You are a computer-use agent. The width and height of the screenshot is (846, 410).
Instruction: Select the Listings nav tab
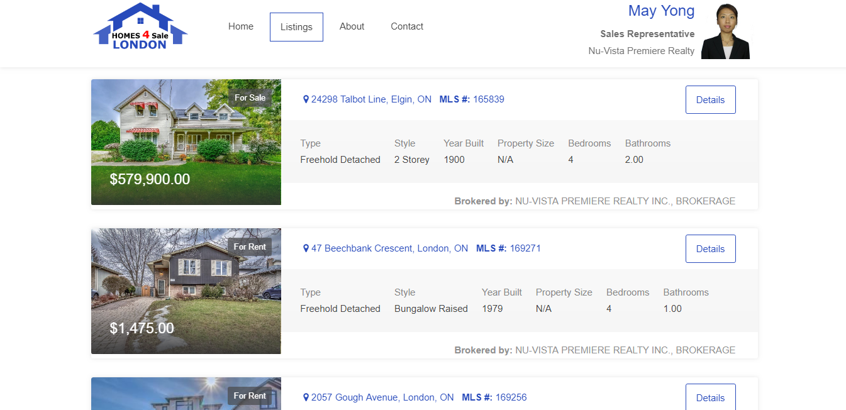point(296,27)
